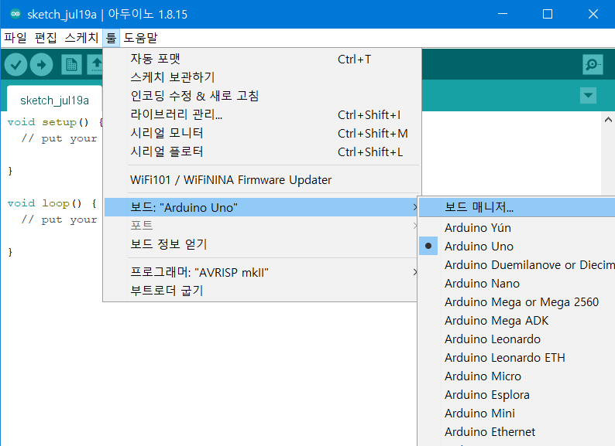Select Arduino Nano board

pos(517,284)
